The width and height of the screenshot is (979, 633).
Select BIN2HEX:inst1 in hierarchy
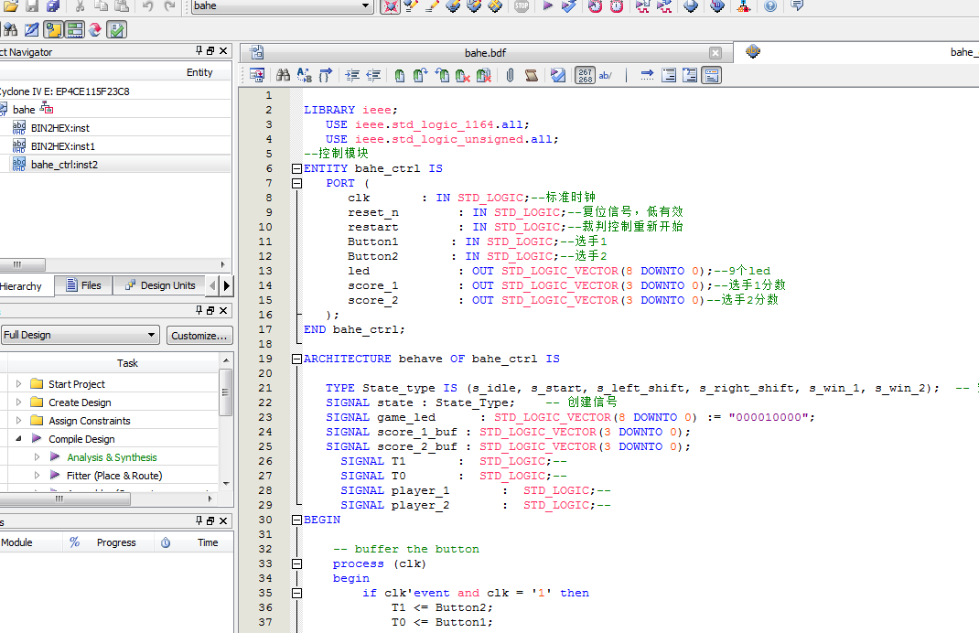[x=63, y=146]
